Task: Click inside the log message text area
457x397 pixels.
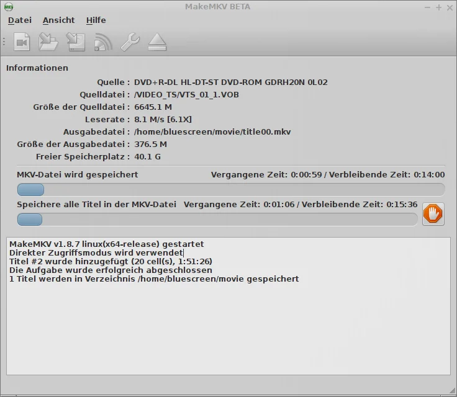Action: tap(228, 329)
